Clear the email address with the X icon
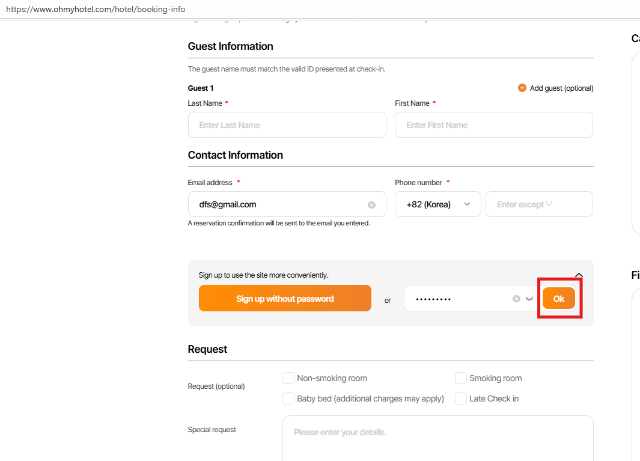The image size is (640, 461). click(x=371, y=205)
